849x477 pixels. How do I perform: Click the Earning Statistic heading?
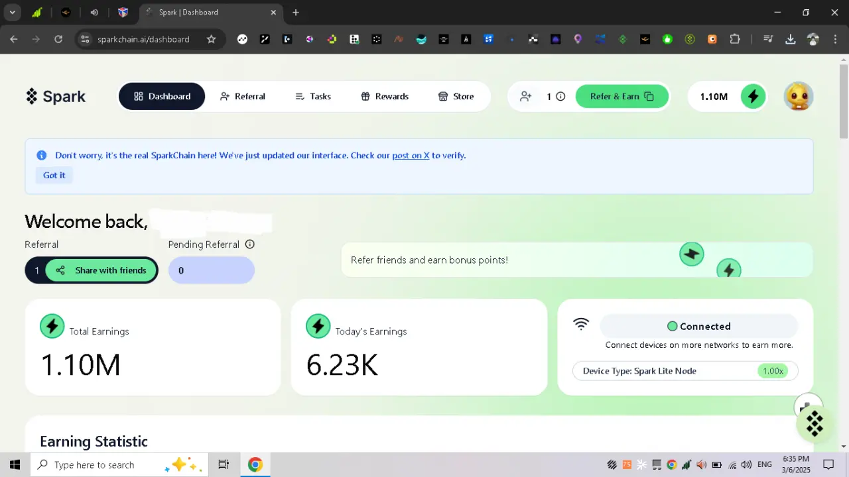pyautogui.click(x=94, y=441)
